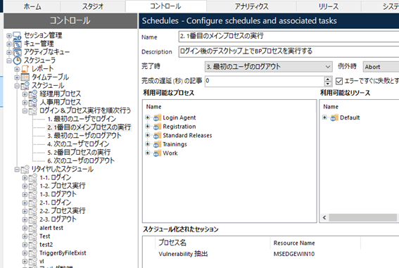Click the MSEDGEWIN10 resource name cell
The image size is (399, 268).
pyautogui.click(x=294, y=254)
